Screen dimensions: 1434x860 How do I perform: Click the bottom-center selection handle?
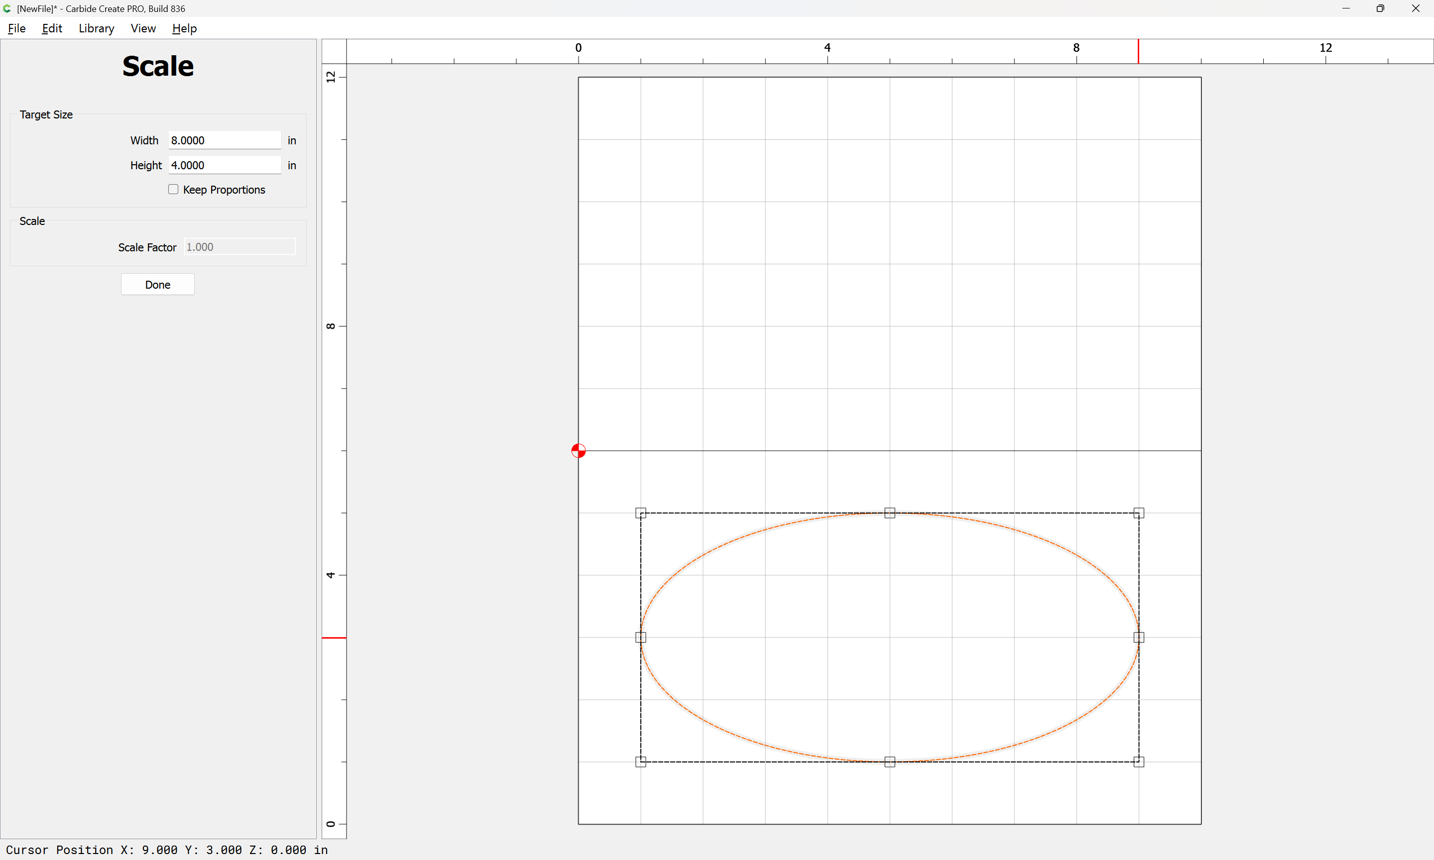click(890, 761)
